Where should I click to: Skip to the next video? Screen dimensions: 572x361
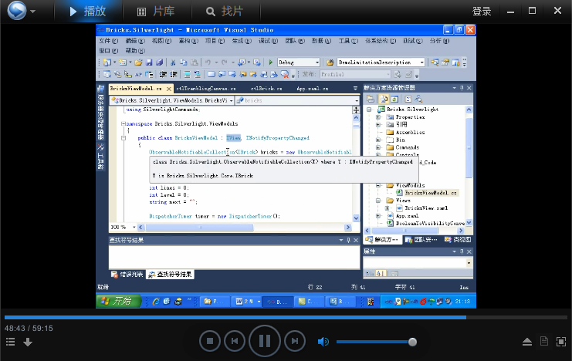[x=294, y=340]
